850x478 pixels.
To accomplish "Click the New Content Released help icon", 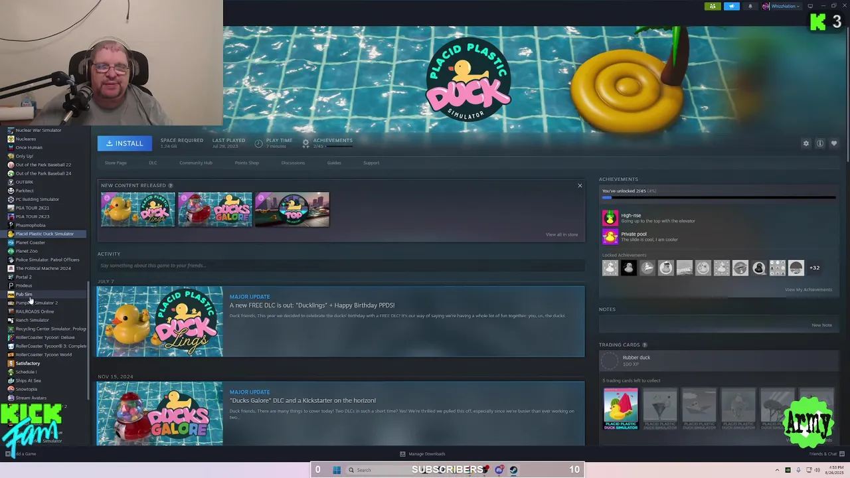I will point(171,186).
